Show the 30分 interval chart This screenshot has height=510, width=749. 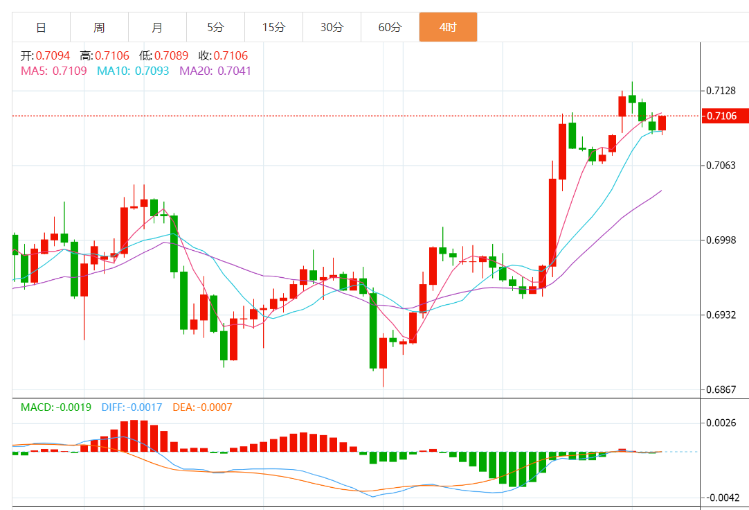[332, 28]
